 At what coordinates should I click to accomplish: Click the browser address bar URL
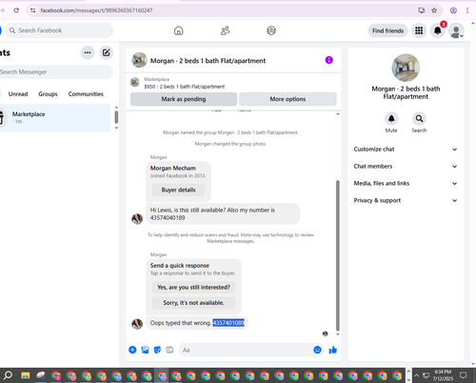pos(96,10)
